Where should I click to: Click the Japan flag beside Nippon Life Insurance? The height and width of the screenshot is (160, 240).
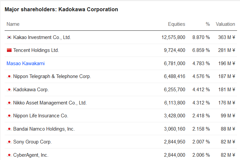9,116
